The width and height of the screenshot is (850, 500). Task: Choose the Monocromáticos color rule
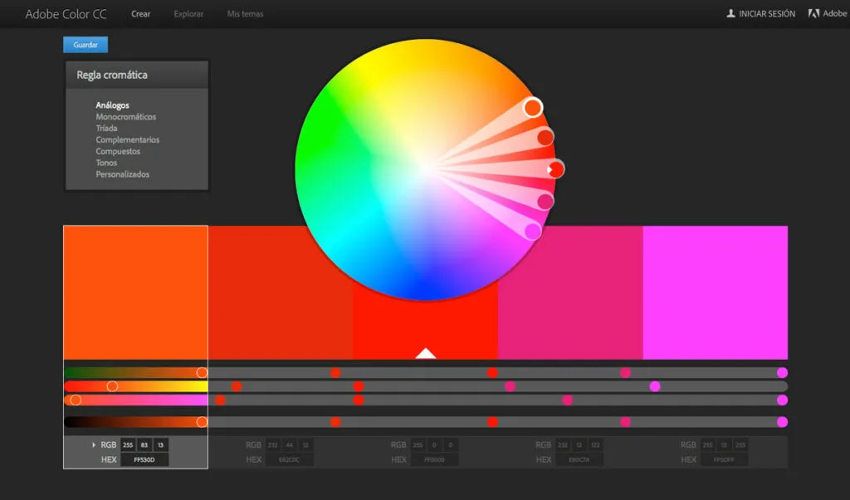click(x=125, y=117)
